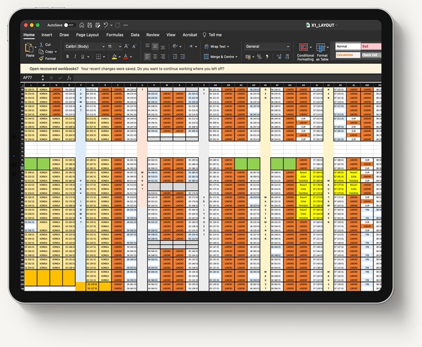Switch to the Page Layout tab
Screen dimensions: 422x347
(87, 35)
